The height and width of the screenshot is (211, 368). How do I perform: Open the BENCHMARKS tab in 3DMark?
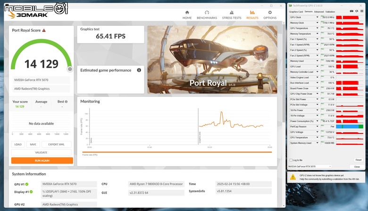click(207, 15)
